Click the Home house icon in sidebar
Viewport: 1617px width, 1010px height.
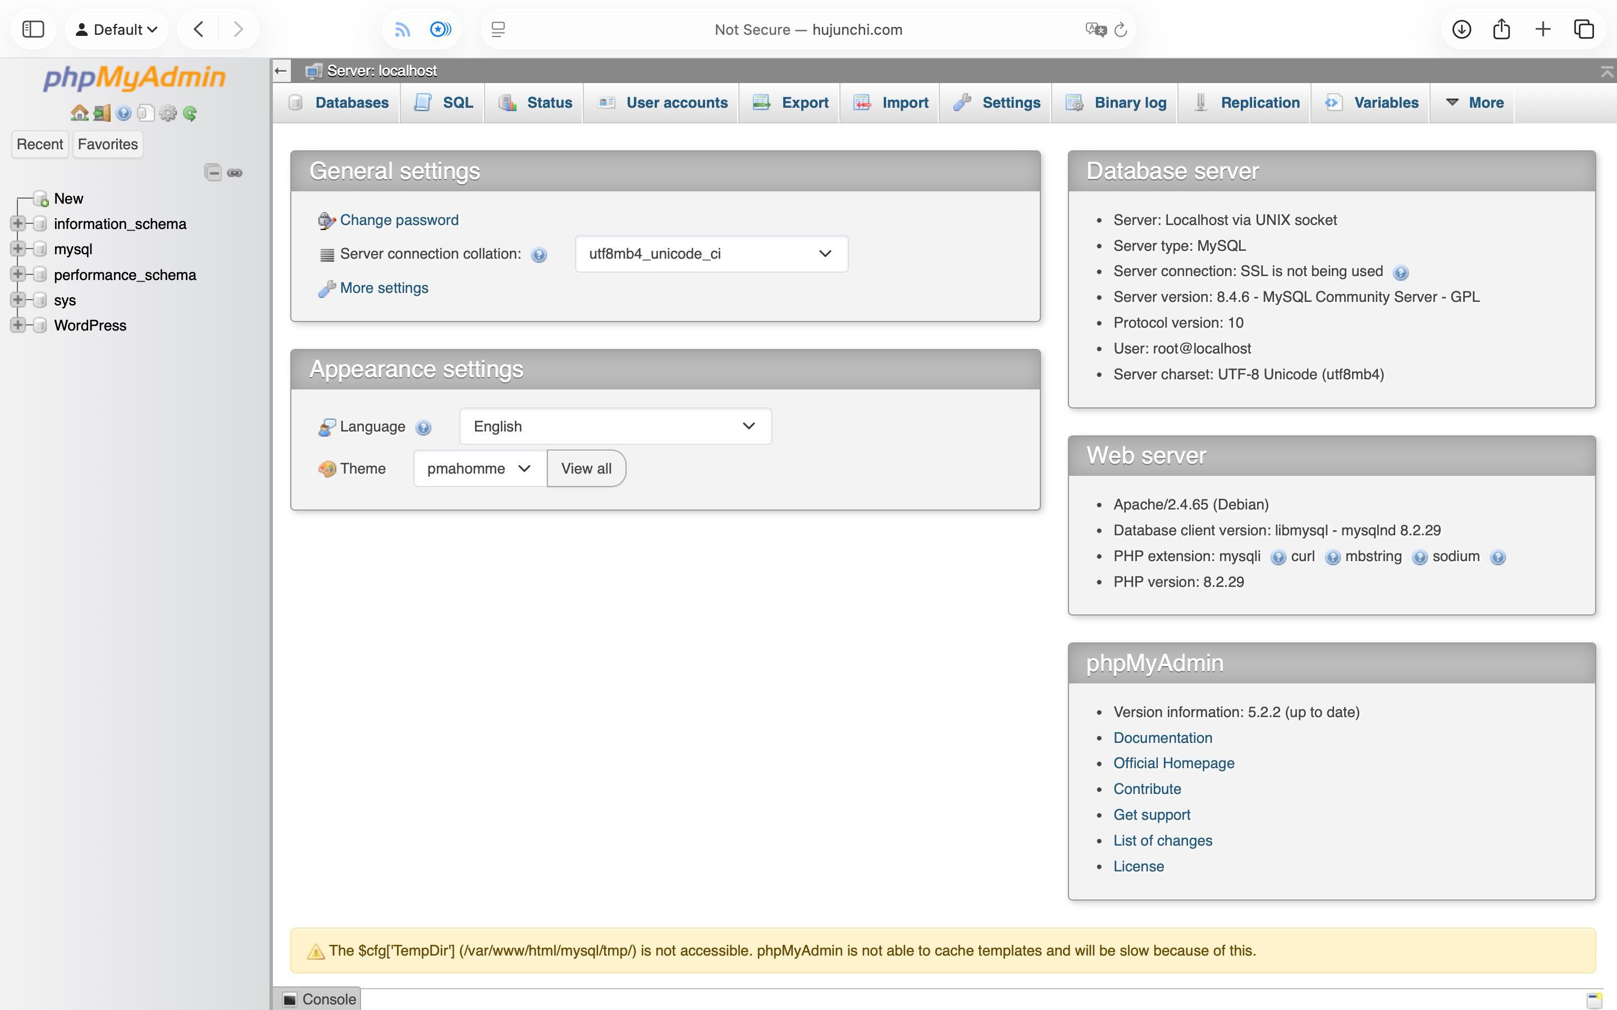coord(80,113)
